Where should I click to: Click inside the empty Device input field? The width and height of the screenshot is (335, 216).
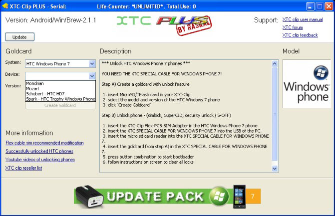[57, 76]
